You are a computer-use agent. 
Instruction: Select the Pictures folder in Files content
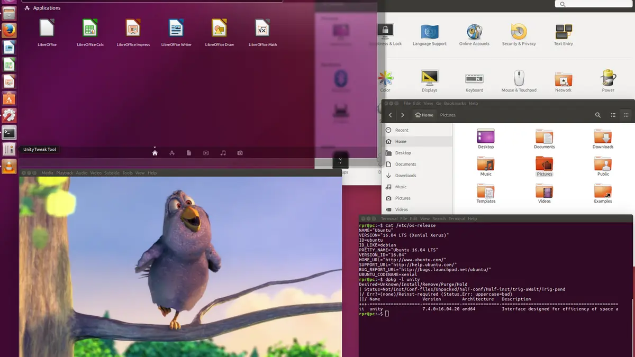tap(545, 166)
